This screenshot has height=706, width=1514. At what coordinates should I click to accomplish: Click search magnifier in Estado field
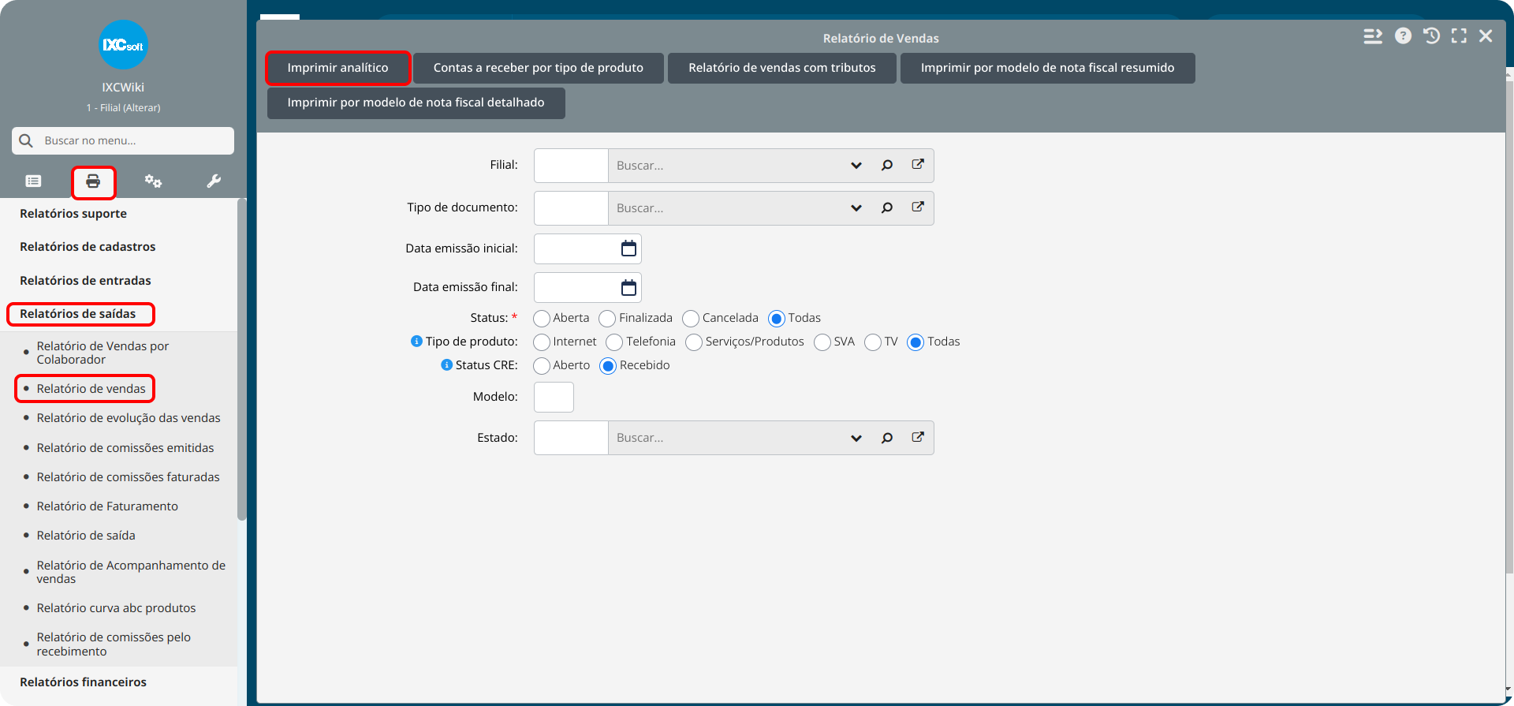click(x=887, y=438)
